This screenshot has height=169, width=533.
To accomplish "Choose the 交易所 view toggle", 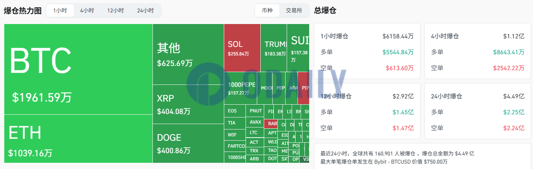I will point(294,10).
